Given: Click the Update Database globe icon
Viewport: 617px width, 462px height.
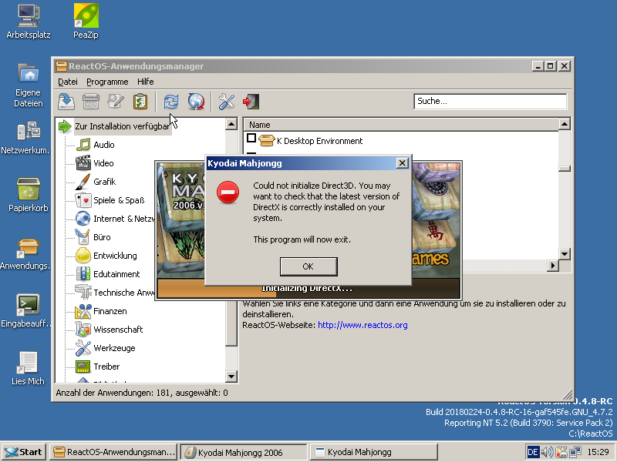Looking at the screenshot, I should [x=196, y=102].
